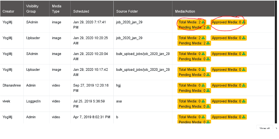Download Pending Media for the 10:17:42 AM row
The height and width of the screenshot is (139, 279).
(208, 75)
